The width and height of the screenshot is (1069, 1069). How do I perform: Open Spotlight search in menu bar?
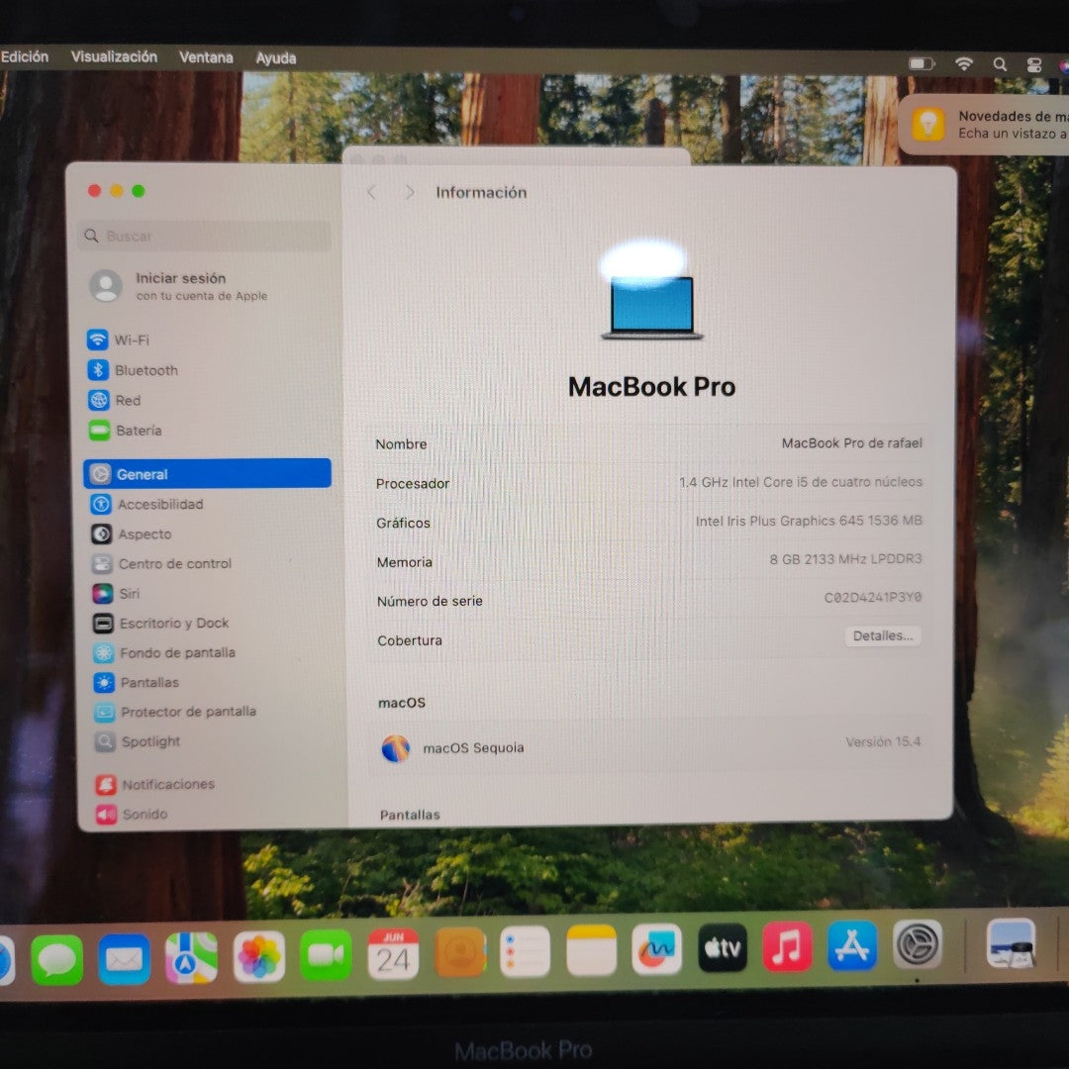point(1000,64)
